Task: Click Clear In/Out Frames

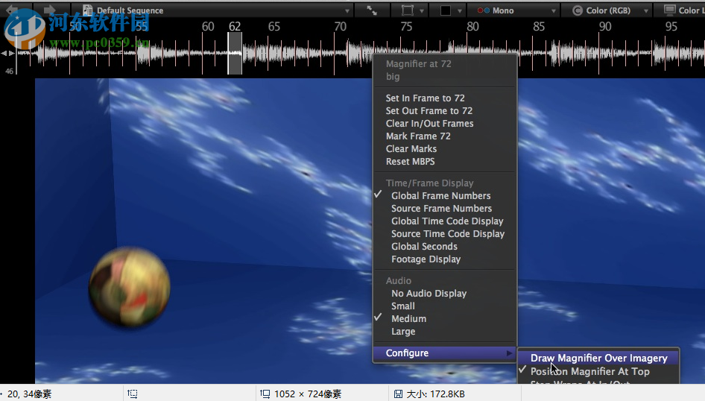Action: tap(429, 124)
